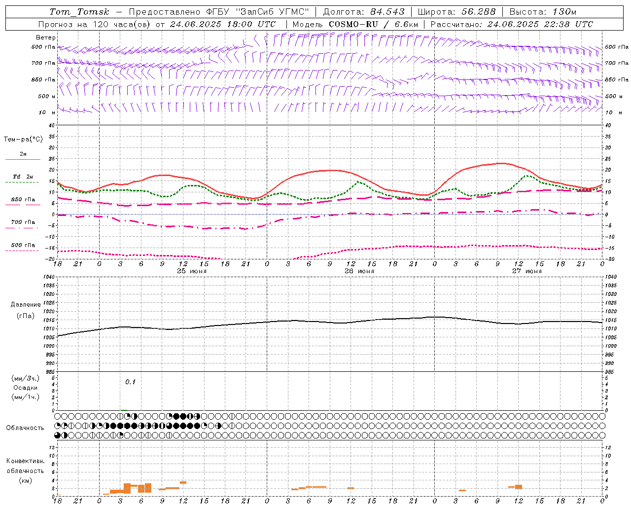Screen dimensions: 631x505
Task: Click left wind level label 700 гПа
Action: [43, 63]
